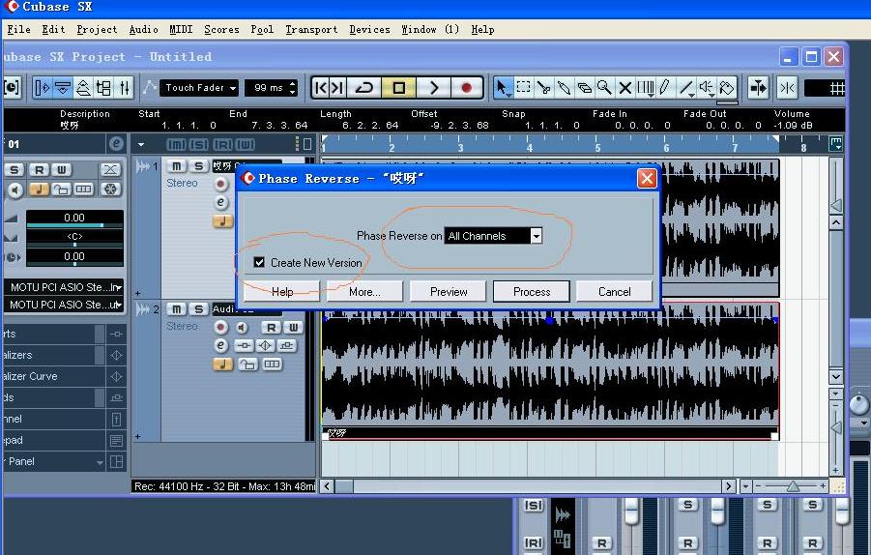Select the Zoom magnifier tool
Viewport: 871px width, 555px height.
(604, 88)
